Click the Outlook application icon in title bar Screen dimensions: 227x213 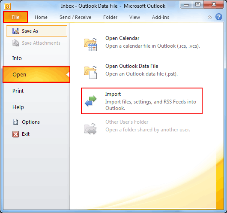click(x=7, y=6)
